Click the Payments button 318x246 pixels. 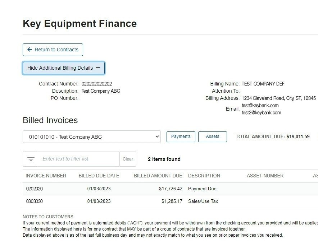(181, 137)
